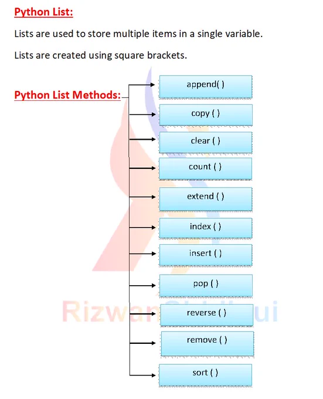Select the reverse ( ) method box
Viewport: 323px width, 399px height.
click(x=206, y=315)
